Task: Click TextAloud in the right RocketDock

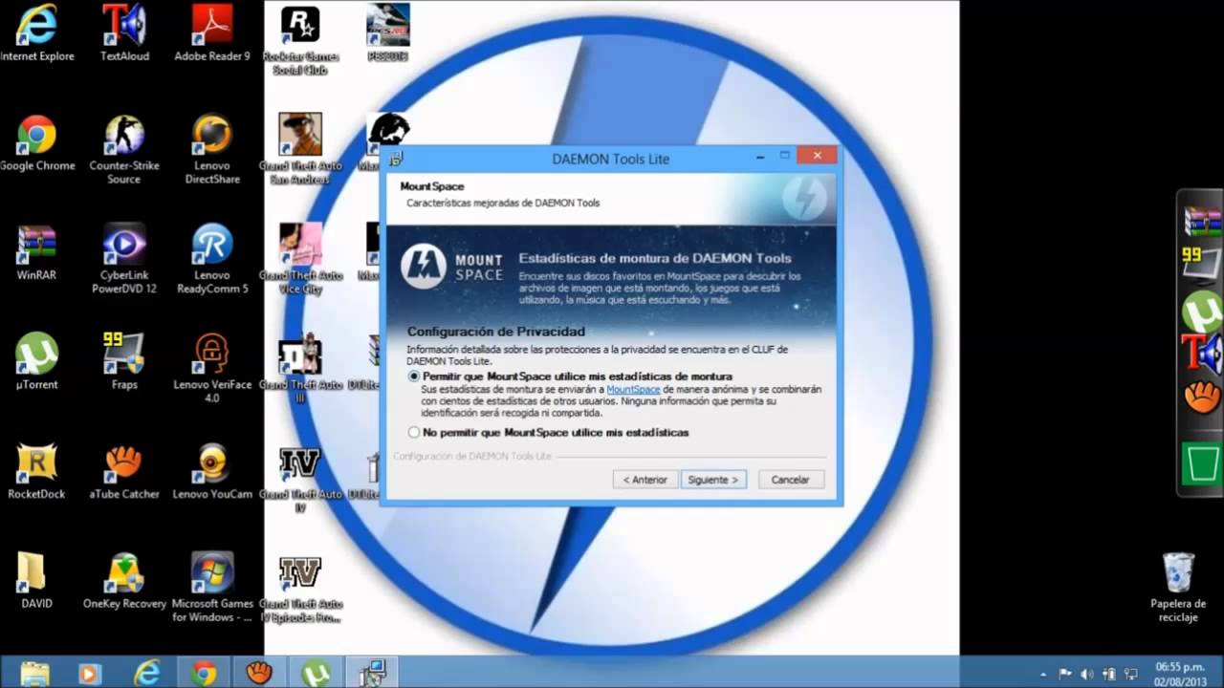Action: [x=1202, y=353]
